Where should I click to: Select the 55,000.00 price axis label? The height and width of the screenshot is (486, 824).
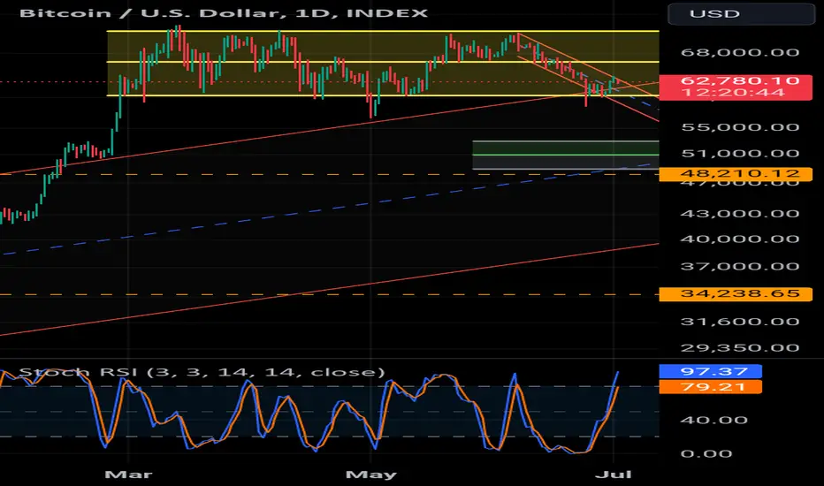[x=740, y=127]
